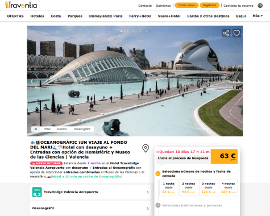
Task: Click the main Valencia photo
Action: pos(135,81)
